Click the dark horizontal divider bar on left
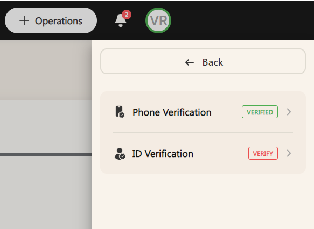This screenshot has height=229, width=314. point(46,155)
